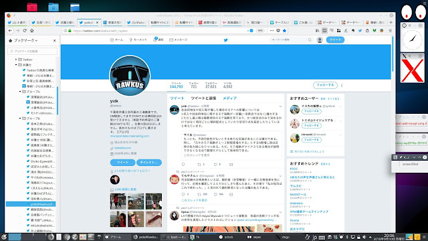Open the account avatar menu in header
The image size is (428, 241).
tap(320, 40)
